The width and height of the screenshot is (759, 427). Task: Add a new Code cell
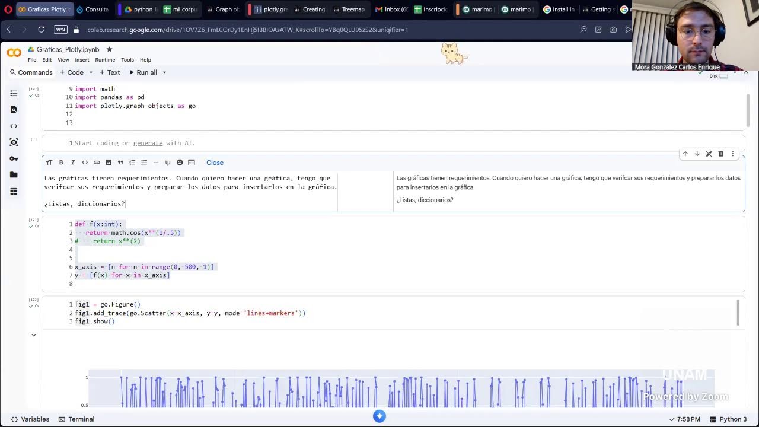tap(72, 72)
